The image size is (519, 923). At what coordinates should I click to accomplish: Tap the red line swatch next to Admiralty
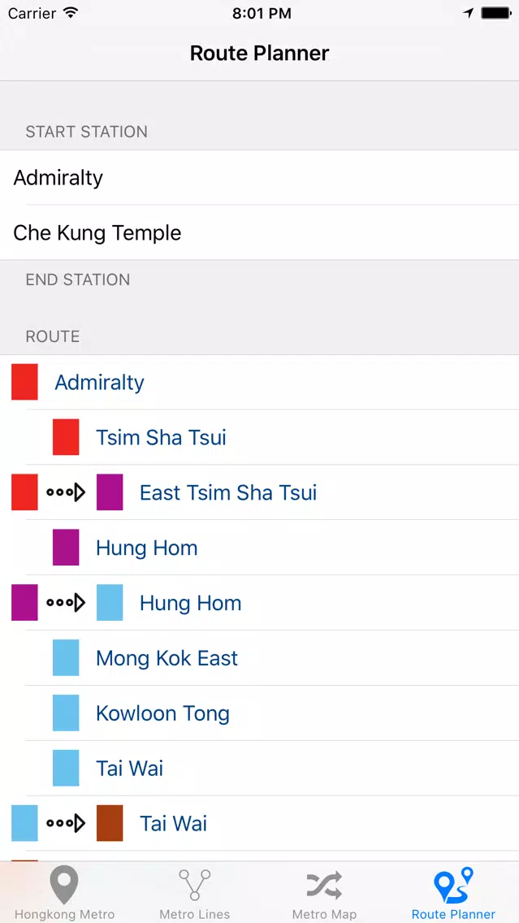tap(24, 383)
